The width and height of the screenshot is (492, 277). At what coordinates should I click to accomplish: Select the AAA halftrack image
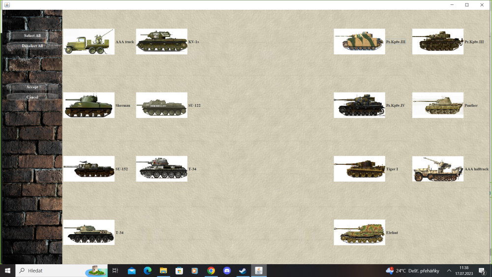click(438, 169)
